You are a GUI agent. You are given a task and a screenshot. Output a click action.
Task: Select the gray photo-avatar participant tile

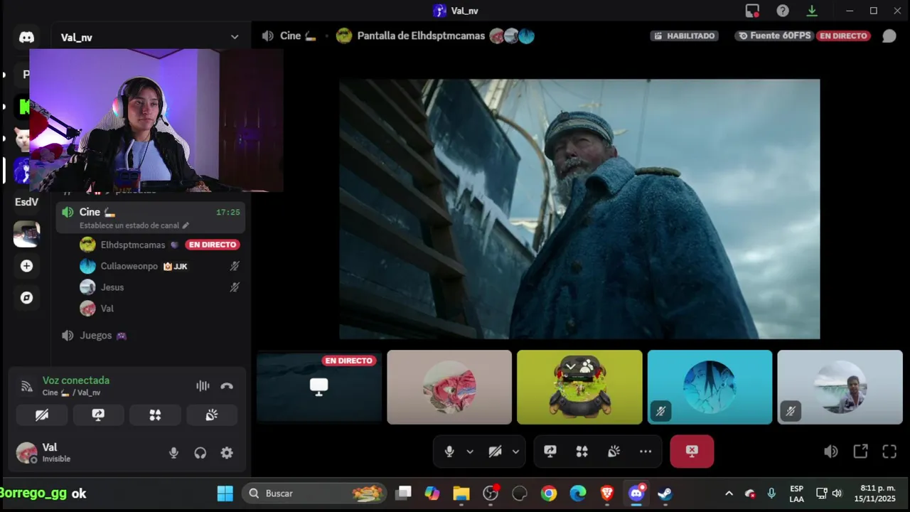840,387
